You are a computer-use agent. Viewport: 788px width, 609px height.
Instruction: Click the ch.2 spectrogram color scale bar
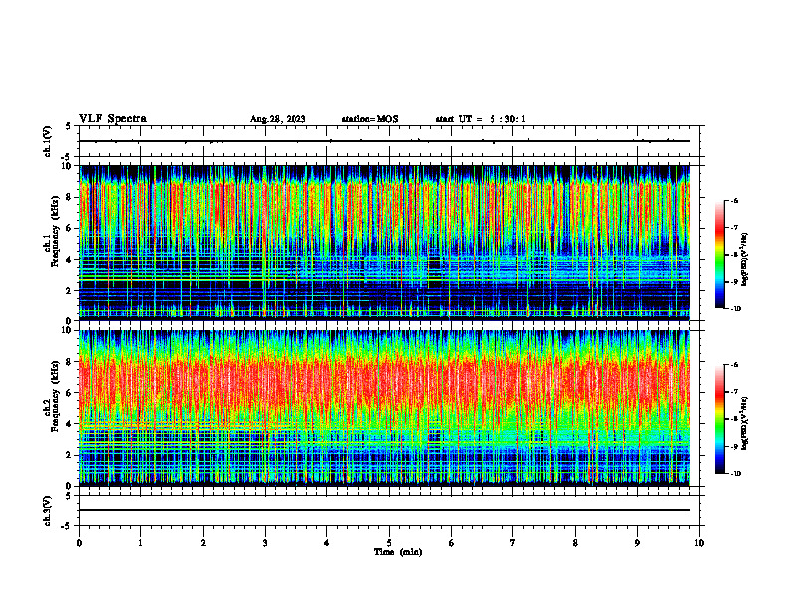719,419
